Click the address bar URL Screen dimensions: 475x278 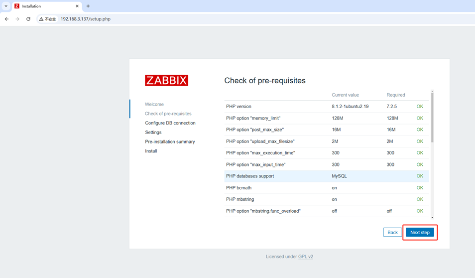pos(86,19)
